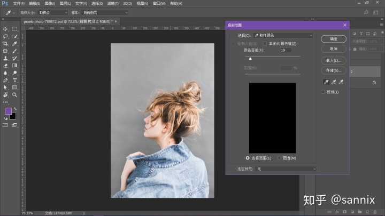Select the Horizontal Type tool
Screen dimensions: 385x216
coord(15,80)
